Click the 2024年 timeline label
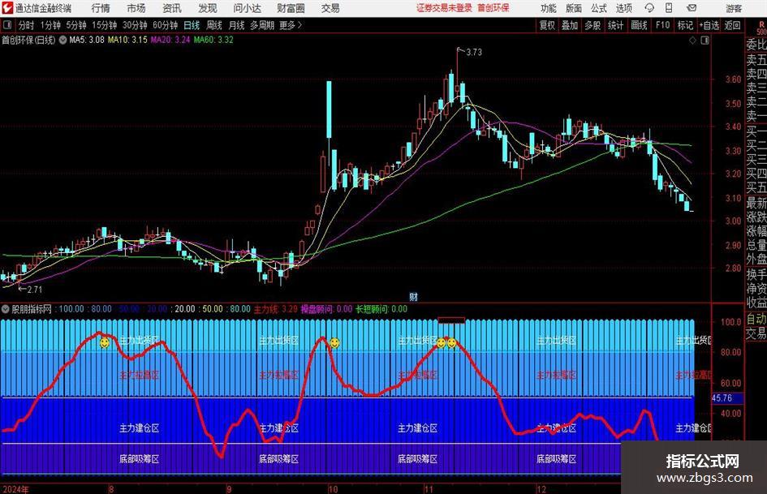 tap(15, 489)
